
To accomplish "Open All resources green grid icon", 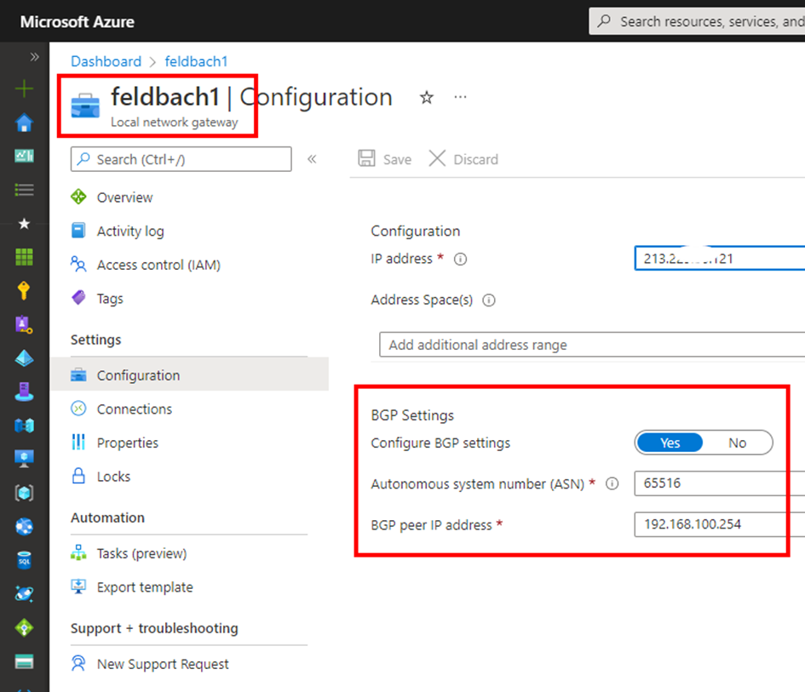I will [x=24, y=257].
